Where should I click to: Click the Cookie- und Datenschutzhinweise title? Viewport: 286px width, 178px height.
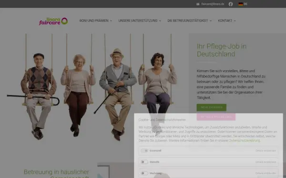pos(162,120)
